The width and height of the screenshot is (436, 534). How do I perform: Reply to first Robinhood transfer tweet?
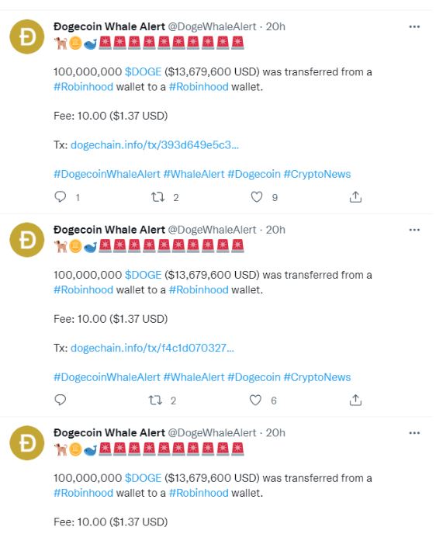(61, 197)
